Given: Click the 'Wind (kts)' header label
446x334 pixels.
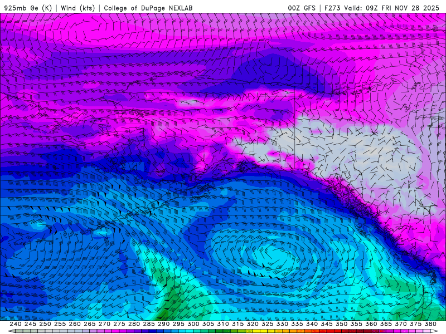Looking at the screenshot, I should 77,8.
